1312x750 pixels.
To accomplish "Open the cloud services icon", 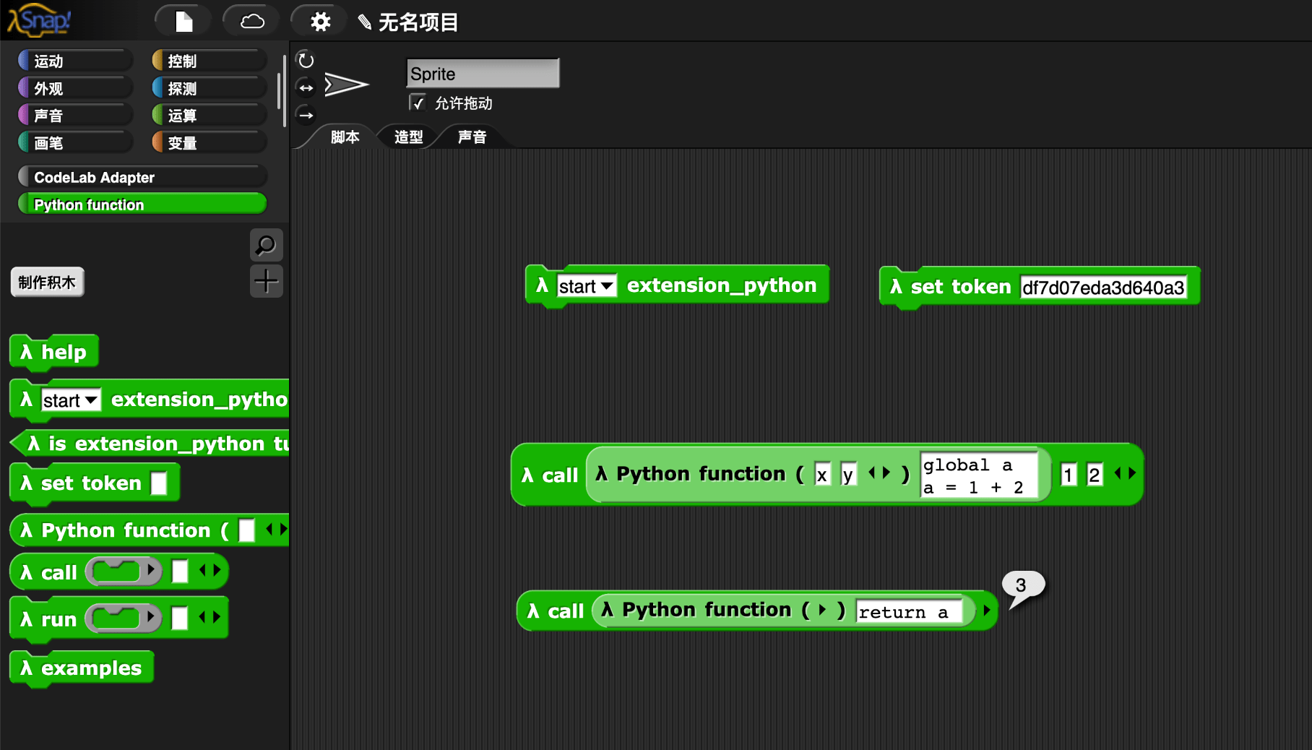I will click(x=250, y=20).
